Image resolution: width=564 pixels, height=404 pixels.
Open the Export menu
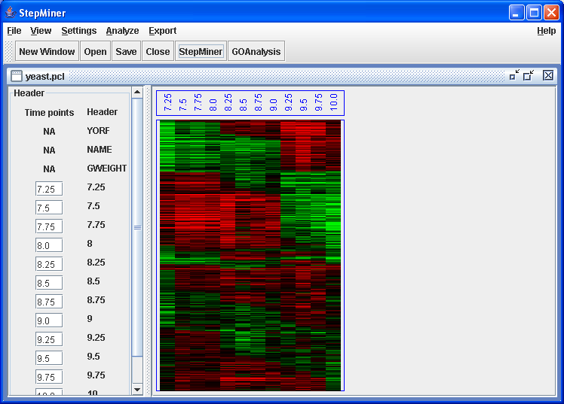tap(163, 31)
